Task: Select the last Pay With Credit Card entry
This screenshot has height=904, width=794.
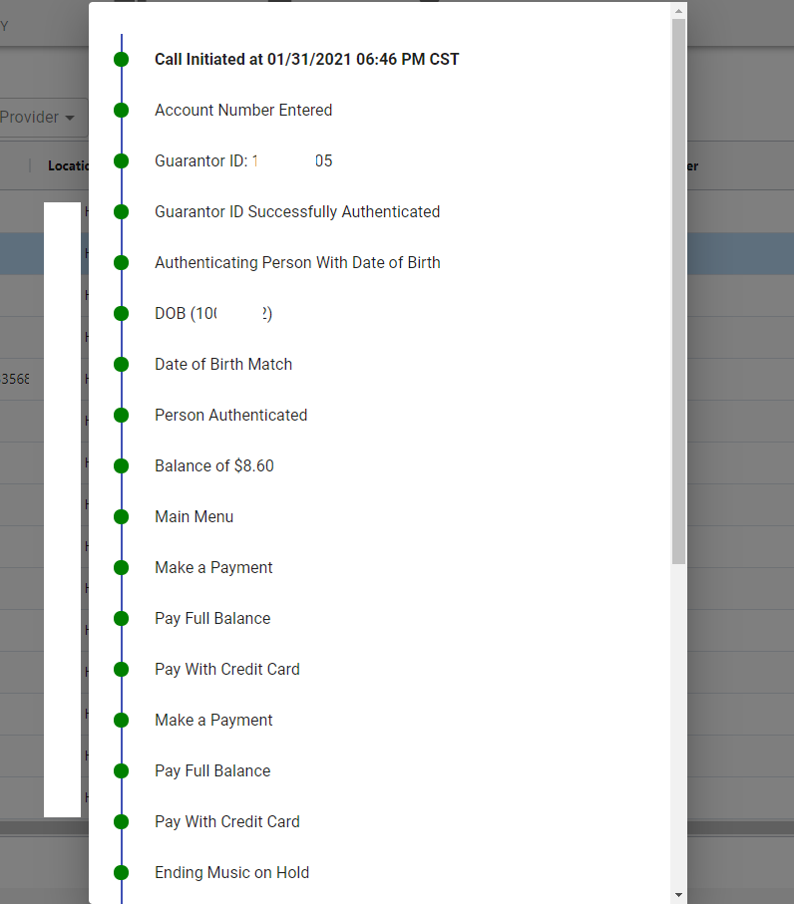Action: (x=227, y=822)
